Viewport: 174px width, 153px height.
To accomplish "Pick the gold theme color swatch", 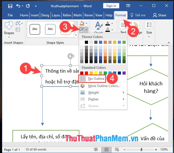I will [115, 42].
